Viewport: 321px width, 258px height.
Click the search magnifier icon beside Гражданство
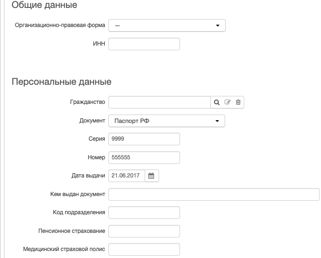(x=217, y=102)
